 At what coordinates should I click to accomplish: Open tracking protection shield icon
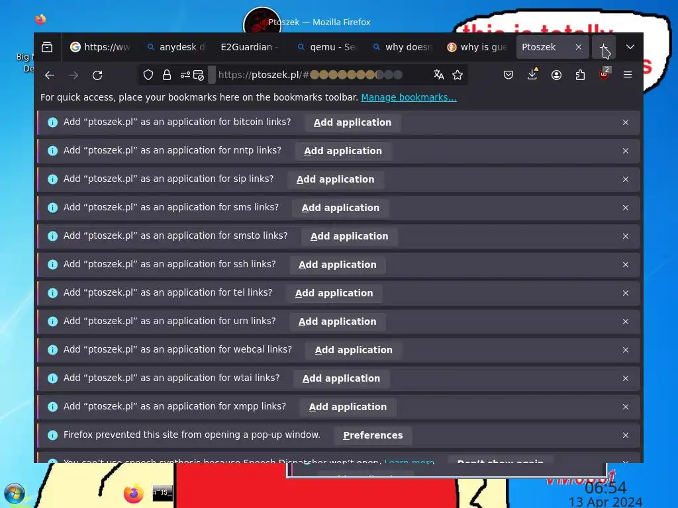(x=148, y=75)
